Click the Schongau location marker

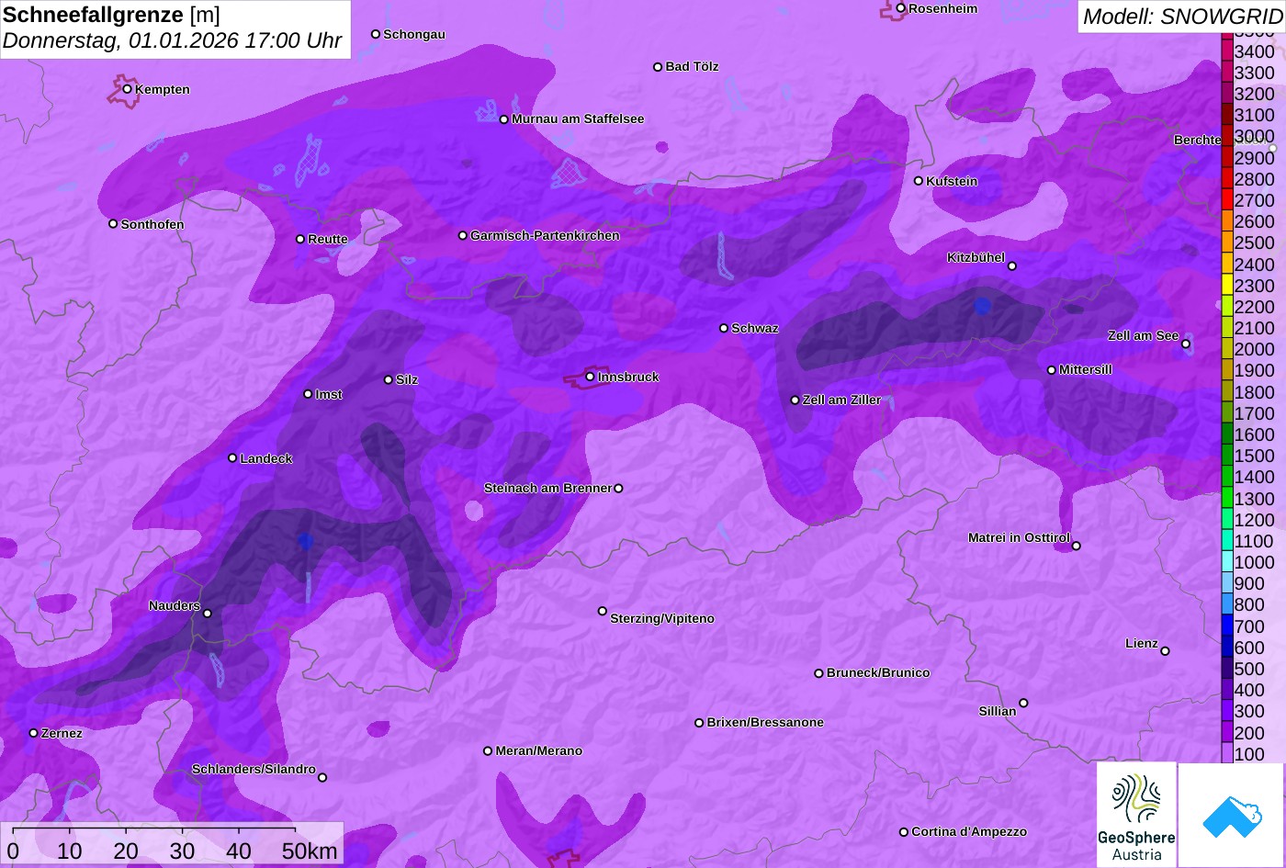376,34
